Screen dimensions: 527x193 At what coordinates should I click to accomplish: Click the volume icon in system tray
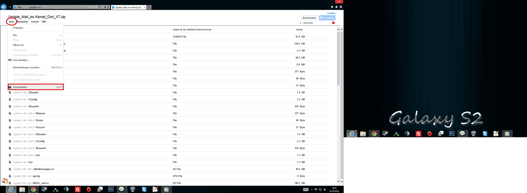[325, 189]
